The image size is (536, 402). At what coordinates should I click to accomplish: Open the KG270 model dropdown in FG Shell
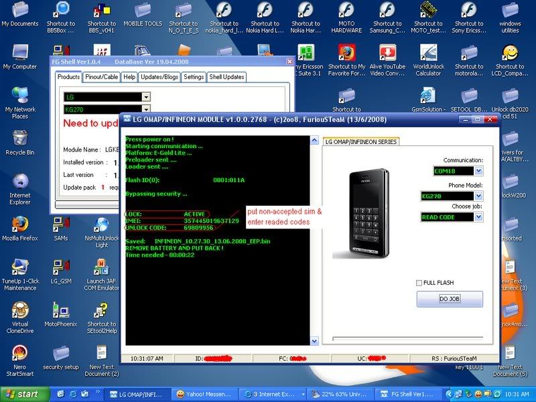146,109
